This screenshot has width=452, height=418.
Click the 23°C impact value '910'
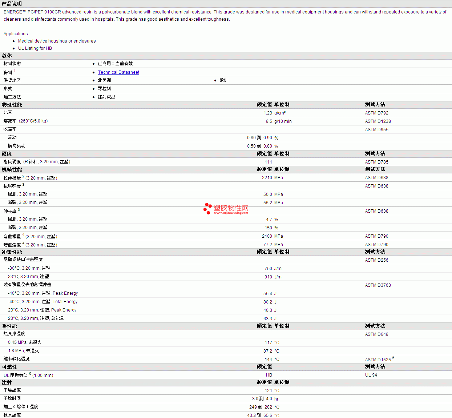(x=269, y=277)
